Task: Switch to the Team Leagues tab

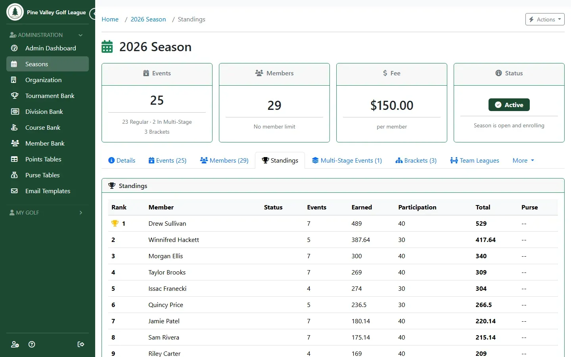Action: (x=475, y=161)
